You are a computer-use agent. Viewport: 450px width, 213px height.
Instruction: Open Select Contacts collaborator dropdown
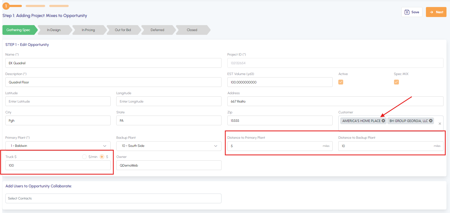tap(113, 198)
